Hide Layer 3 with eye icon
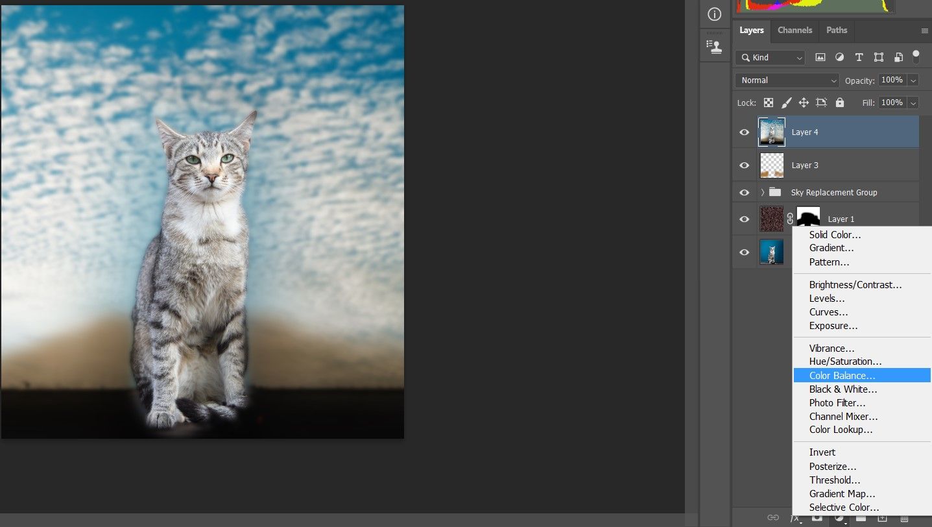The image size is (932, 527). click(x=745, y=165)
